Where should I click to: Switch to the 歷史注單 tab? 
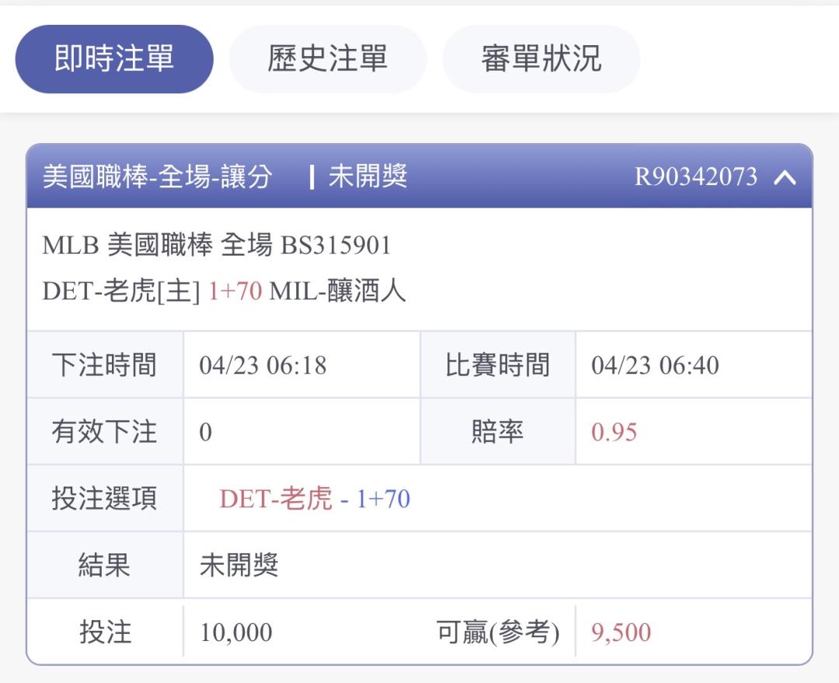(x=327, y=59)
